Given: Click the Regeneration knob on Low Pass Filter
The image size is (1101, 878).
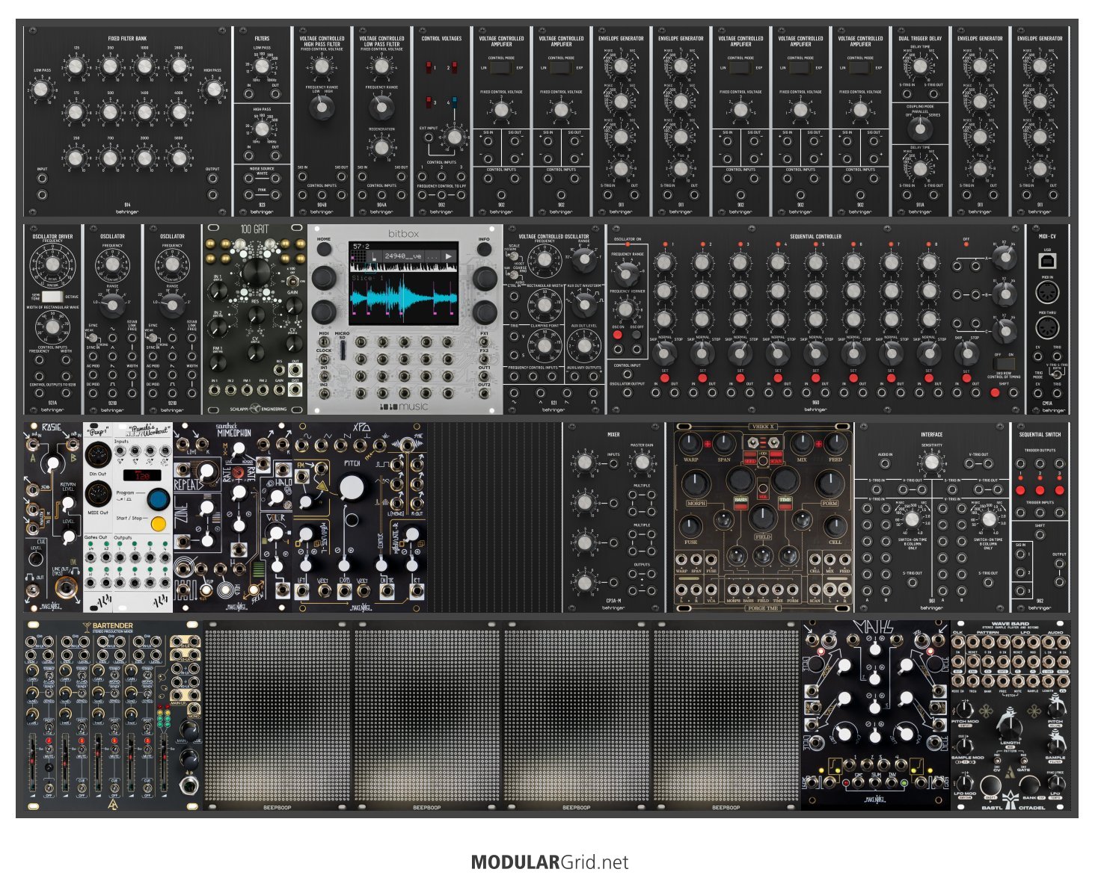Looking at the screenshot, I should point(381,147).
